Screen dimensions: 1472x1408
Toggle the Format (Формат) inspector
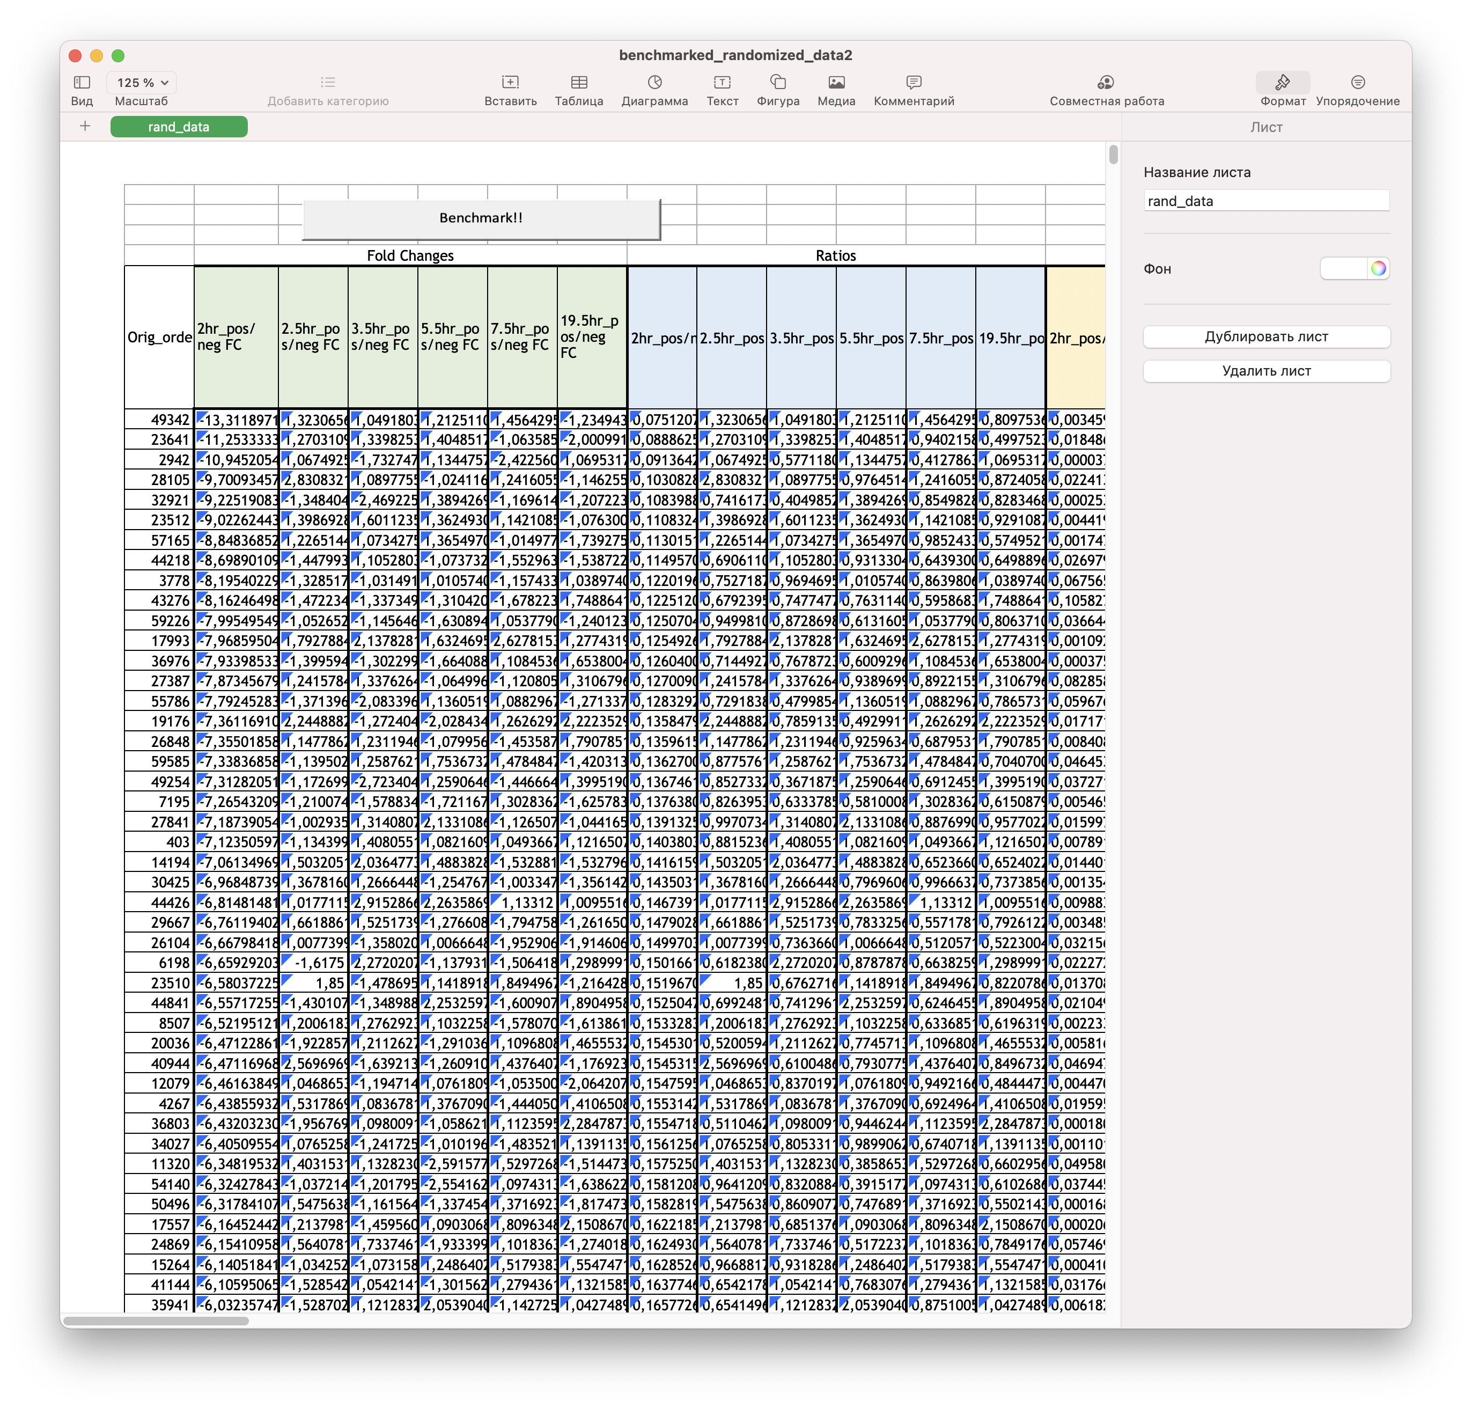click(x=1282, y=83)
